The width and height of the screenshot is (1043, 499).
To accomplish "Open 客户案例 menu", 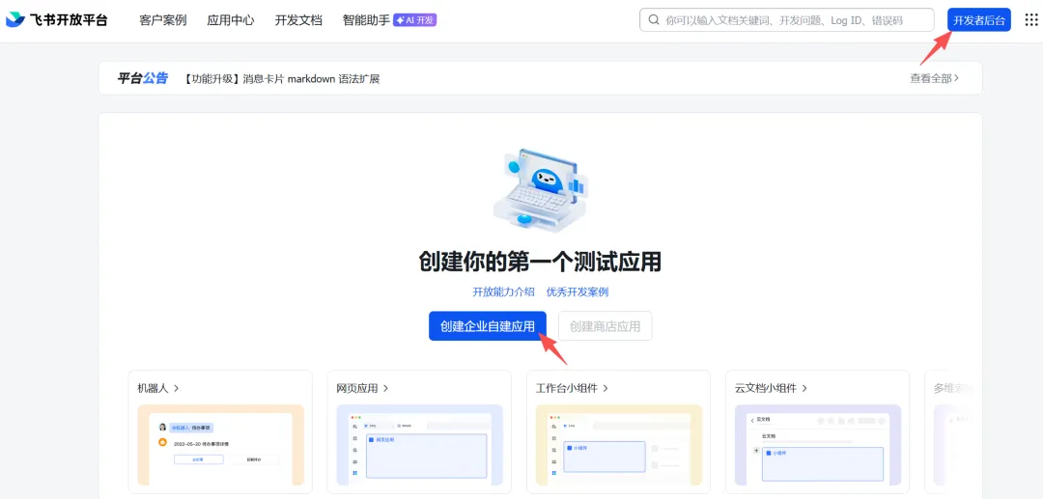I will pos(163,20).
